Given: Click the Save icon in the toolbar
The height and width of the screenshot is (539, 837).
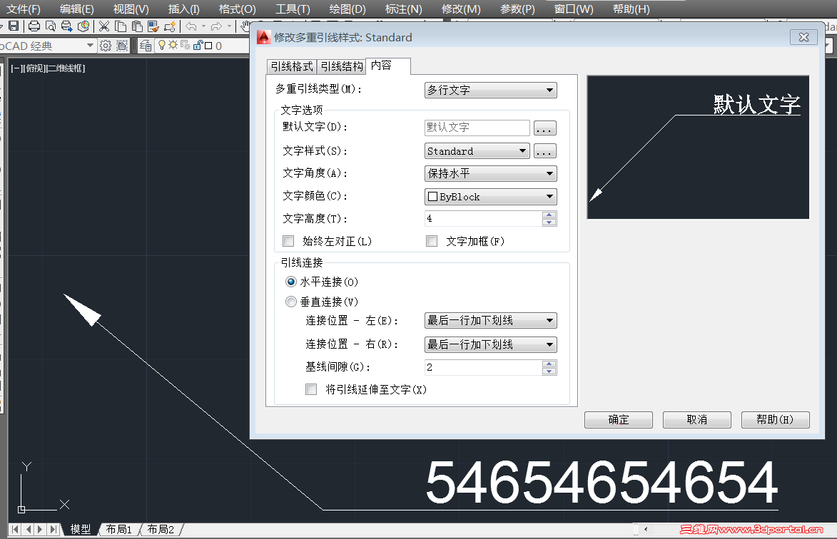Looking at the screenshot, I should click(x=14, y=26).
